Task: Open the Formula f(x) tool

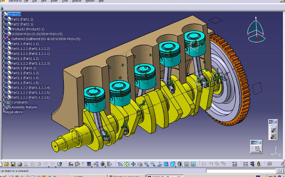Action: [71, 164]
